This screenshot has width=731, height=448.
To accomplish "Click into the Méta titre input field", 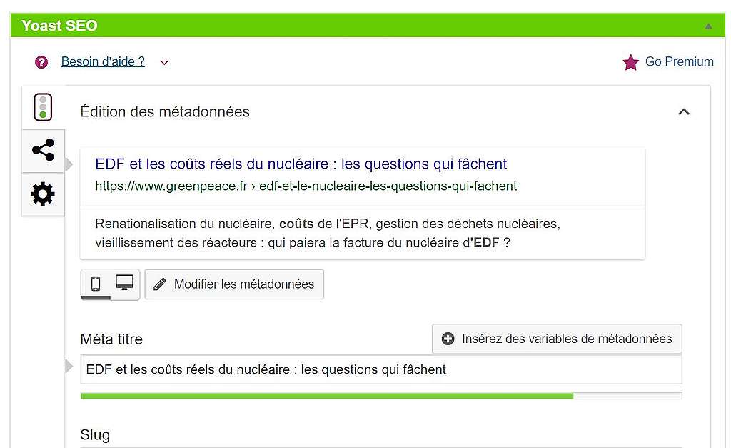I will [381, 369].
